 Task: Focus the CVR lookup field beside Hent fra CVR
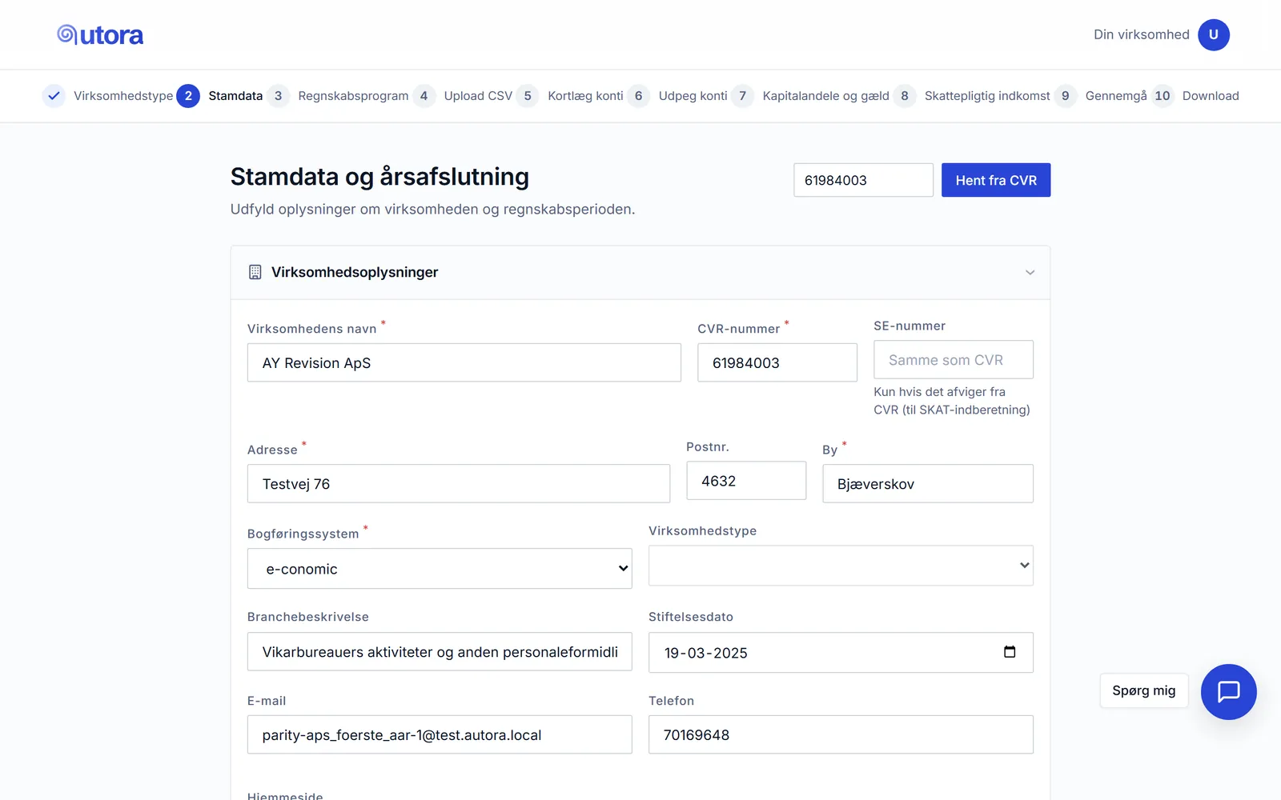(x=863, y=180)
